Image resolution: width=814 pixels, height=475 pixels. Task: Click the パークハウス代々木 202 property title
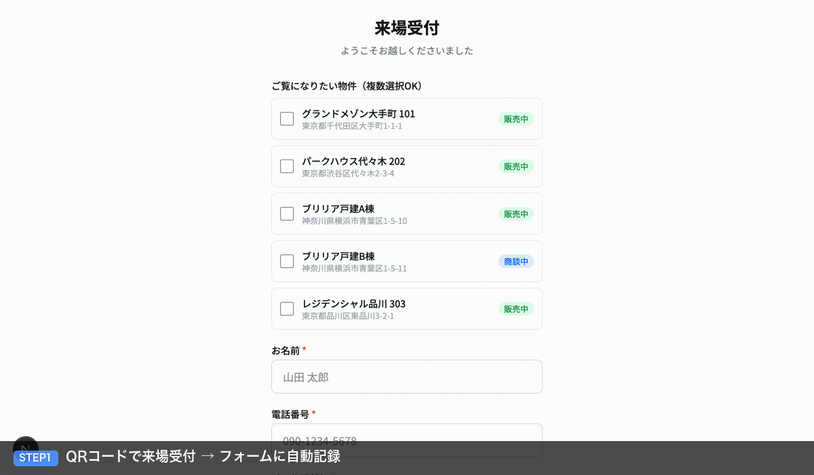click(x=353, y=161)
